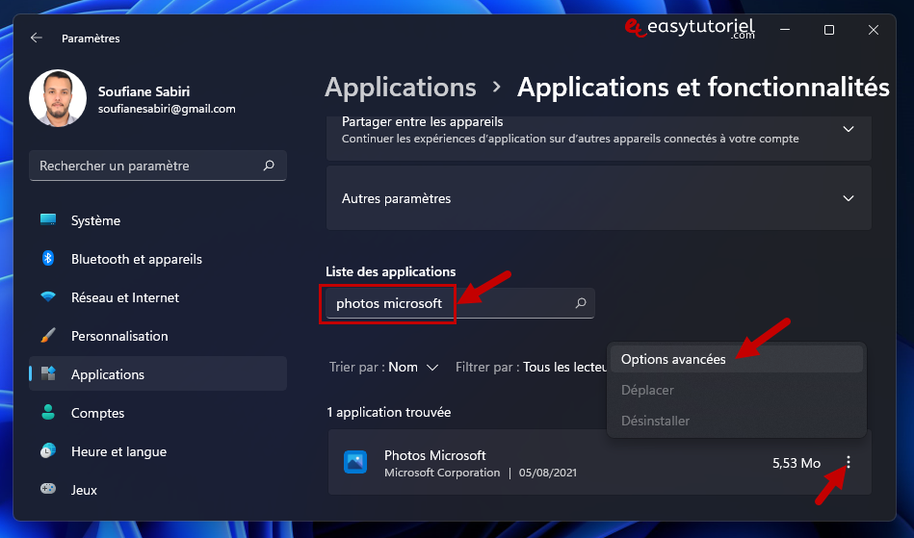914x538 pixels.
Task: Click the app list search field containing photos microsoft
Action: click(460, 303)
